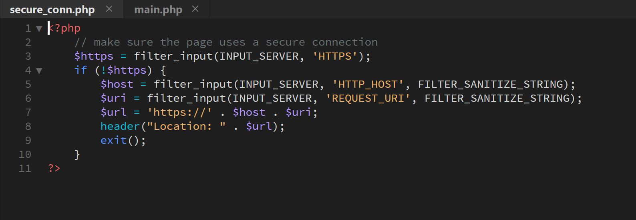Click the 'REQUEST_URI' string literal
This screenshot has width=636, height=220.
(368, 98)
